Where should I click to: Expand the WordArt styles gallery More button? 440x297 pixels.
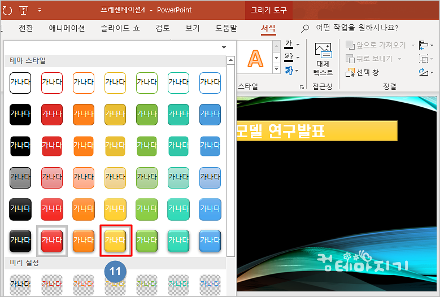coord(276,68)
